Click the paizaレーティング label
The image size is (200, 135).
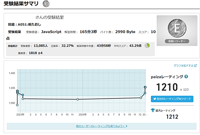(x=167, y=77)
